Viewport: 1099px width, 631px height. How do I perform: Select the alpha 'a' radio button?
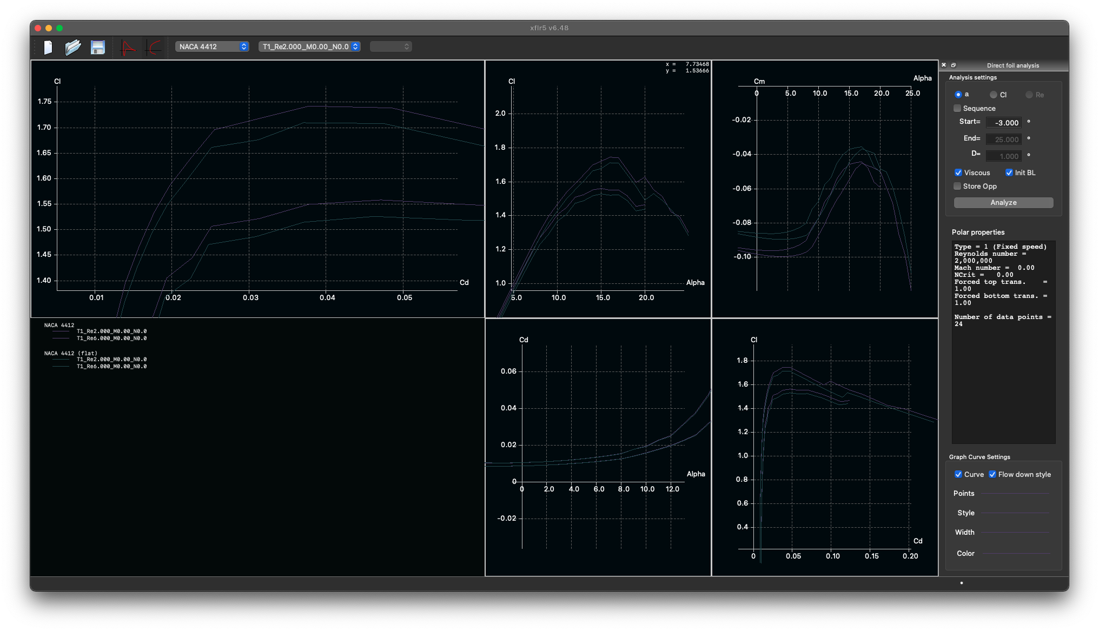tap(958, 95)
